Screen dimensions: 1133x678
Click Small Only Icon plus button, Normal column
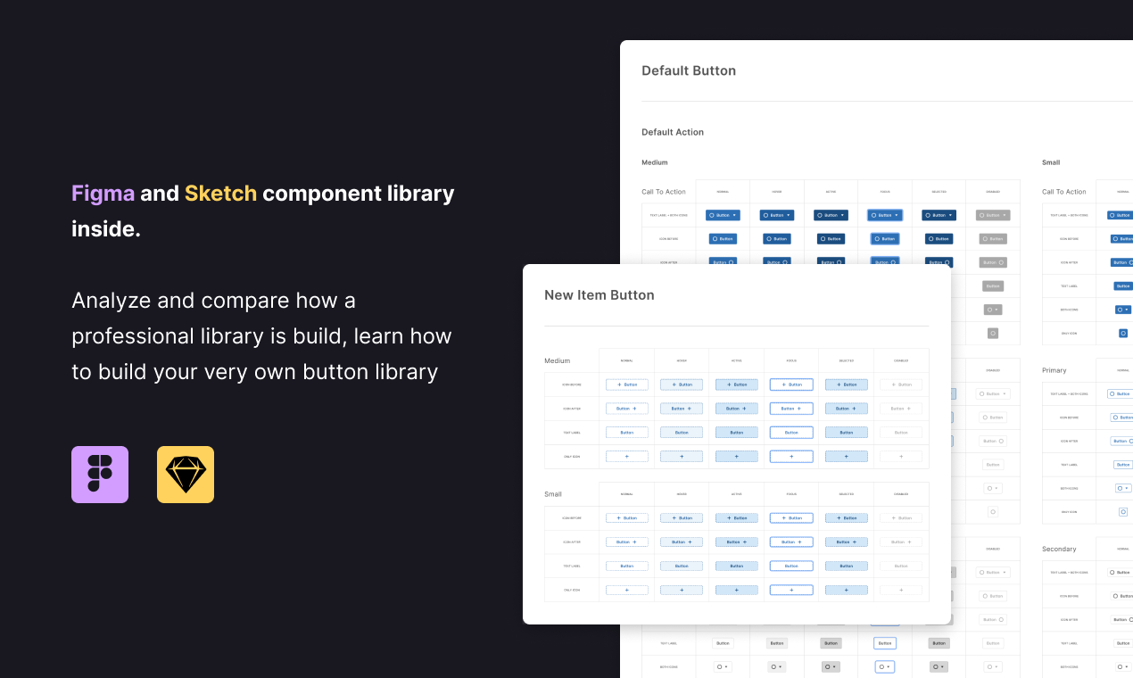click(627, 590)
